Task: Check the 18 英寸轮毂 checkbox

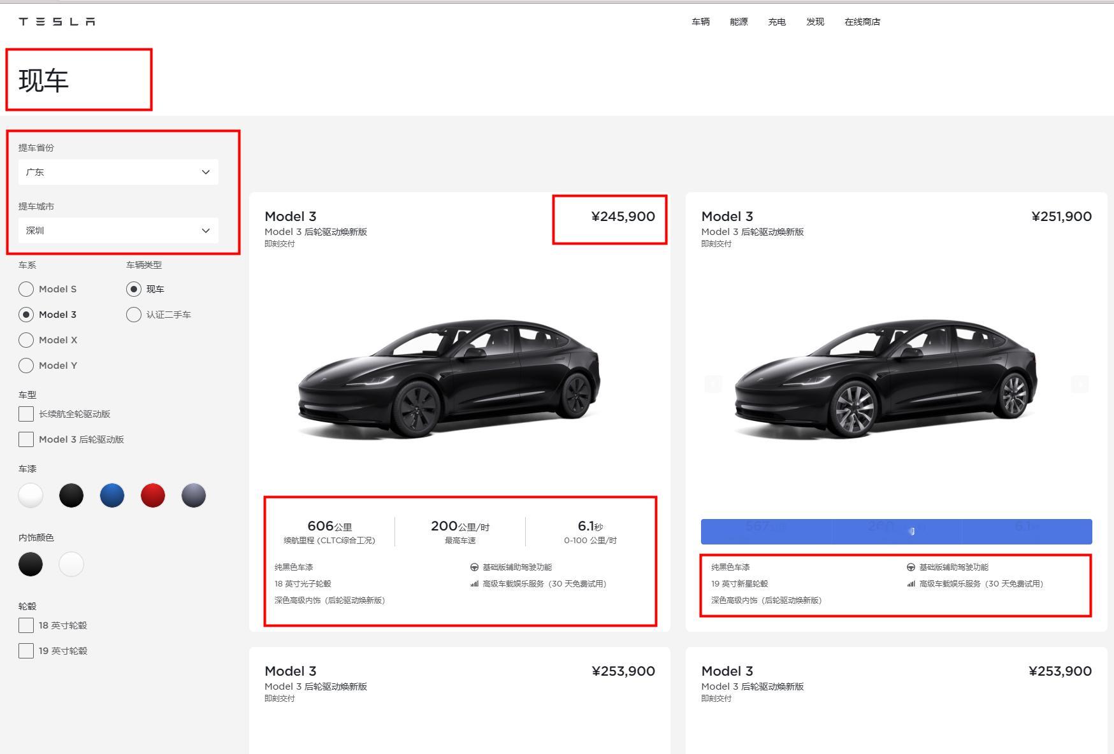Action: pos(26,625)
